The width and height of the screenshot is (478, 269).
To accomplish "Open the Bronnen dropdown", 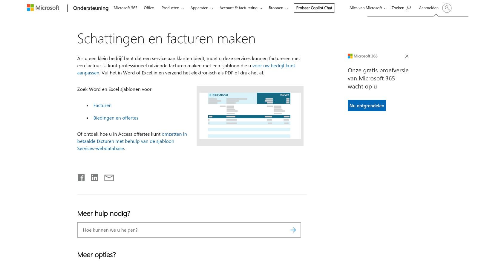I will (x=276, y=8).
